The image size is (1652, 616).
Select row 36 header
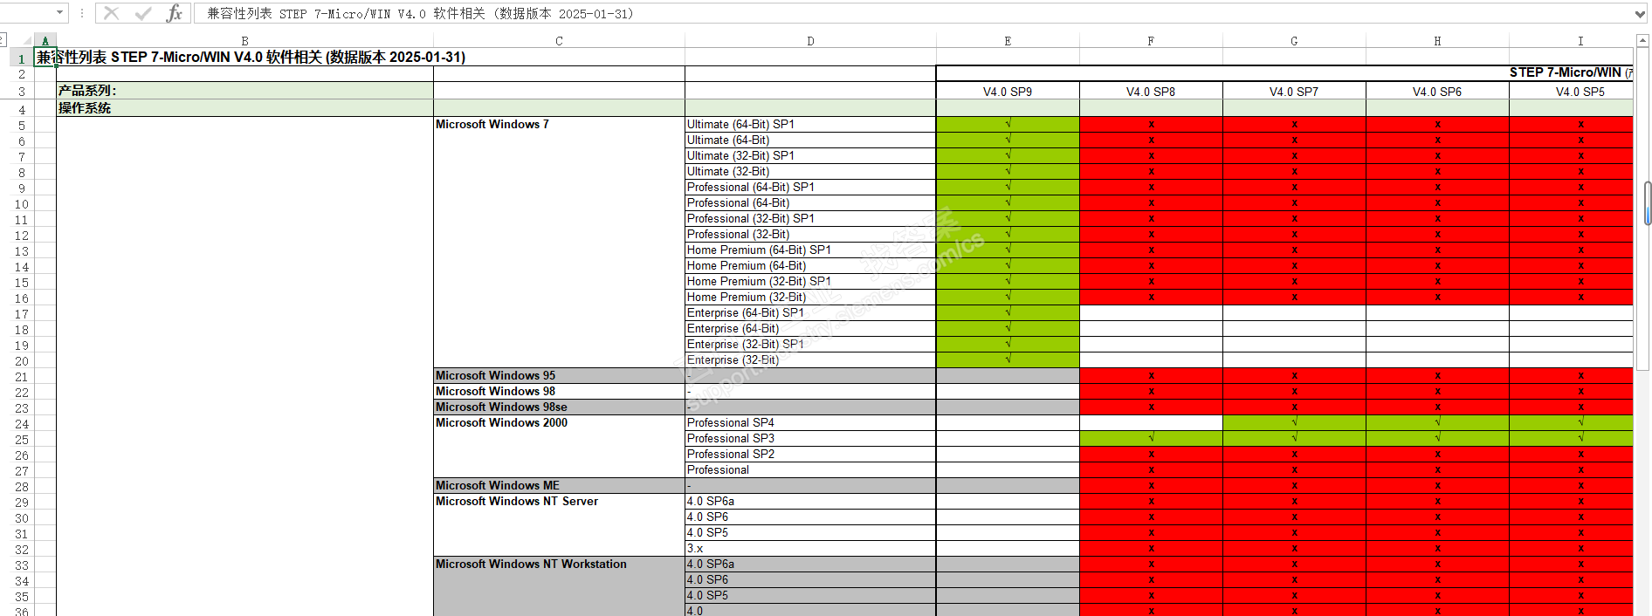coord(22,612)
